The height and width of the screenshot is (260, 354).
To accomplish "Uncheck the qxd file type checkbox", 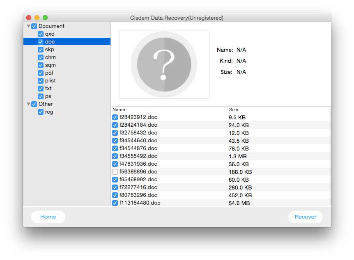I will pyautogui.click(x=41, y=34).
